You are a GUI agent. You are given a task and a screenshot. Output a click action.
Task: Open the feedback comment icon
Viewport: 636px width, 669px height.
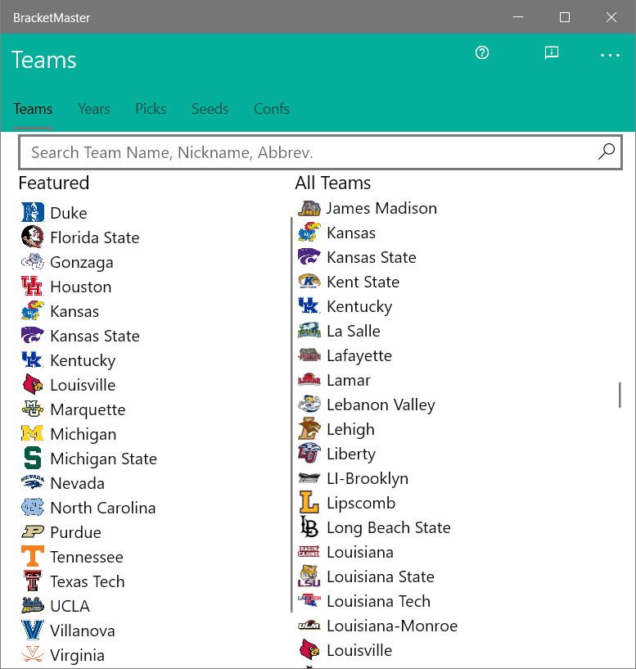point(552,52)
